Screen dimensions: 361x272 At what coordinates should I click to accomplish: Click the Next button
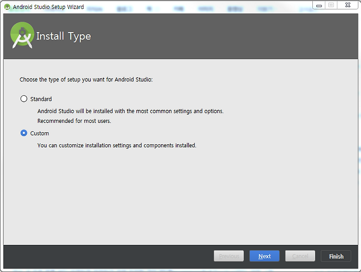coord(264,256)
